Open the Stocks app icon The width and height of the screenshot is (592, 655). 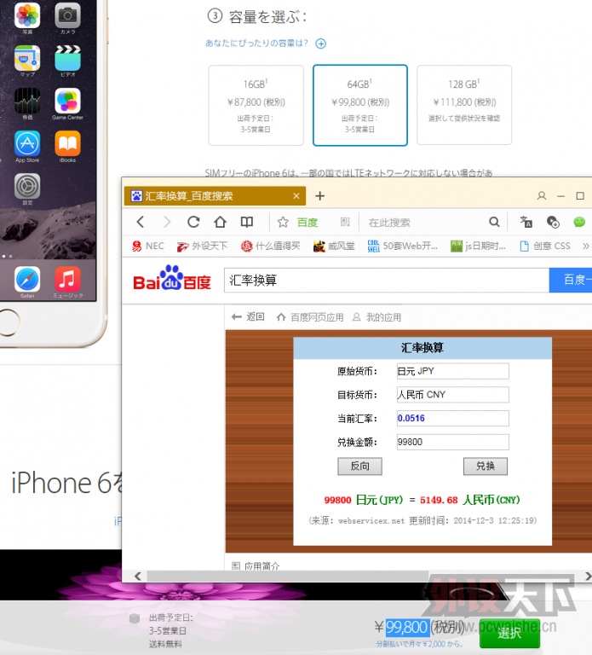(27, 101)
